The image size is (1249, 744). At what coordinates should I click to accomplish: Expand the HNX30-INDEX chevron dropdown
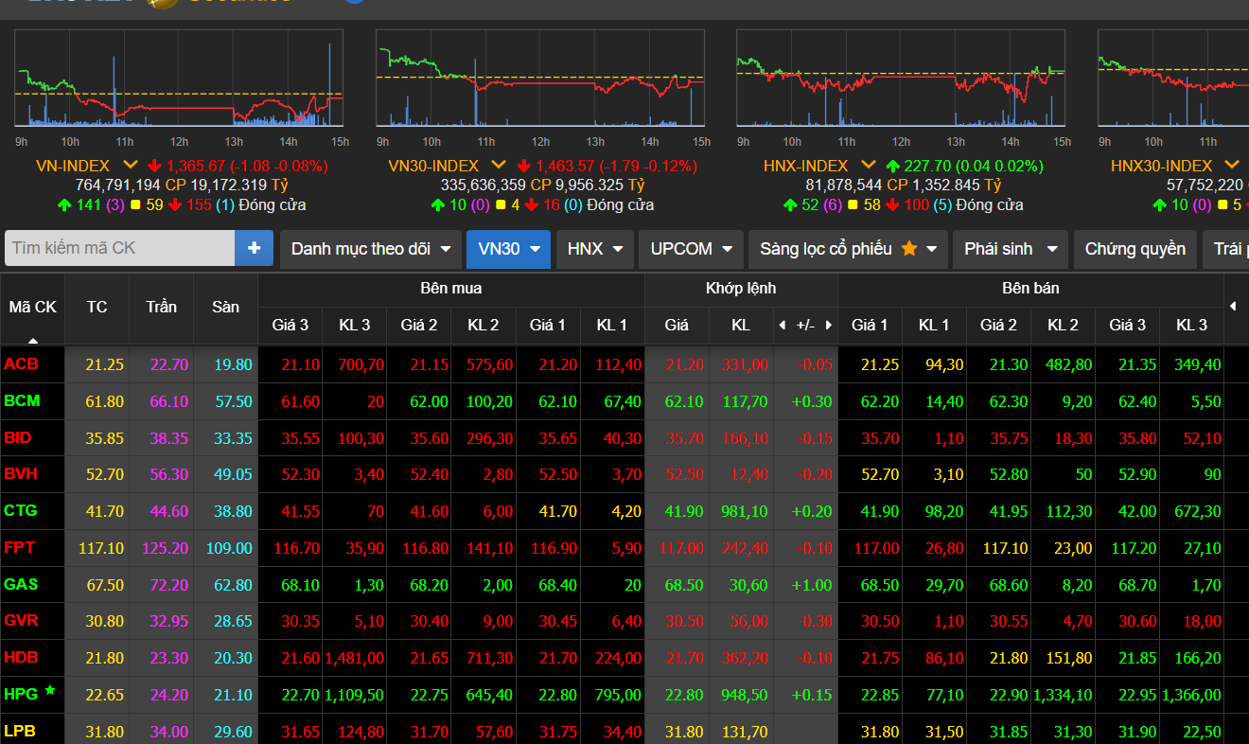pos(1232,166)
